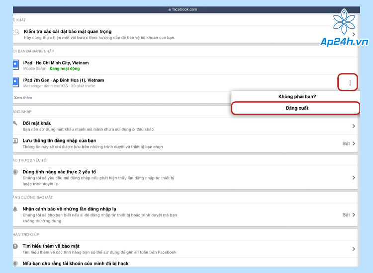373x273 pixels.
Task: Click the XÁC THỰC 2 YẾU TỐ section header
Action: point(30,160)
